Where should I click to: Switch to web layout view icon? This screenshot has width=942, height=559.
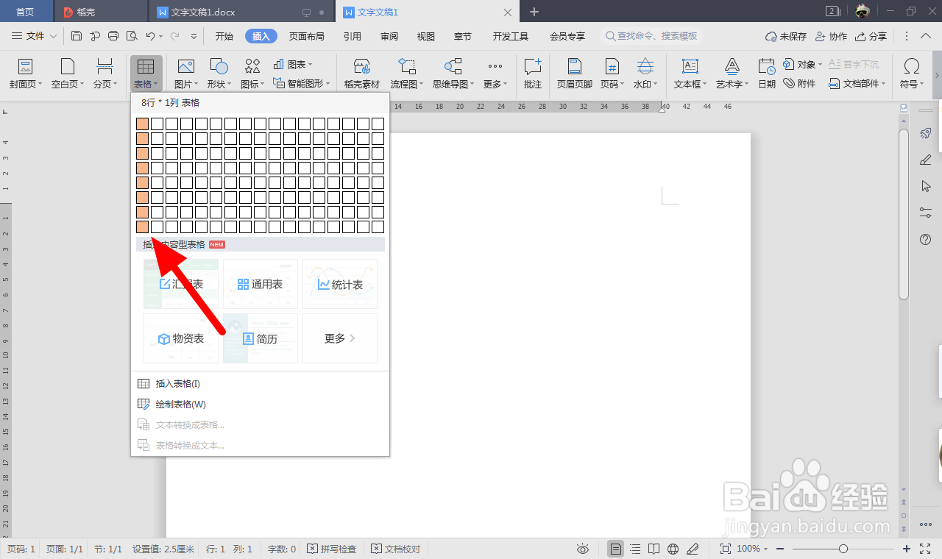(x=673, y=549)
